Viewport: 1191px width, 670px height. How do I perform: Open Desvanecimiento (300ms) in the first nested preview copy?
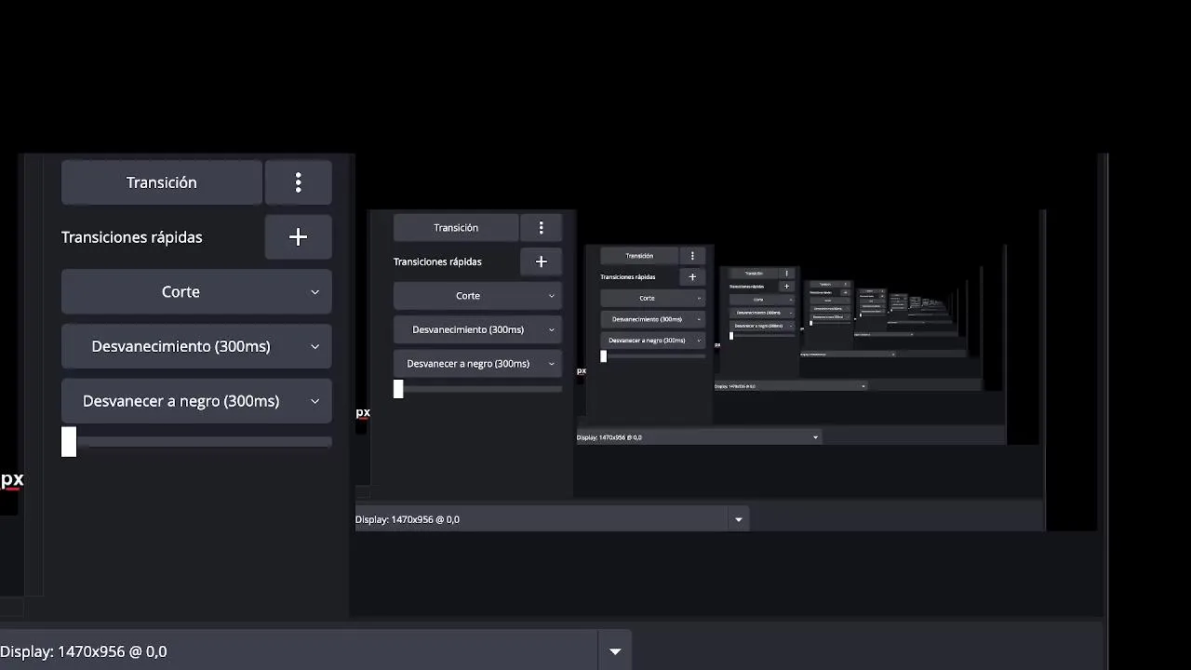(x=477, y=329)
